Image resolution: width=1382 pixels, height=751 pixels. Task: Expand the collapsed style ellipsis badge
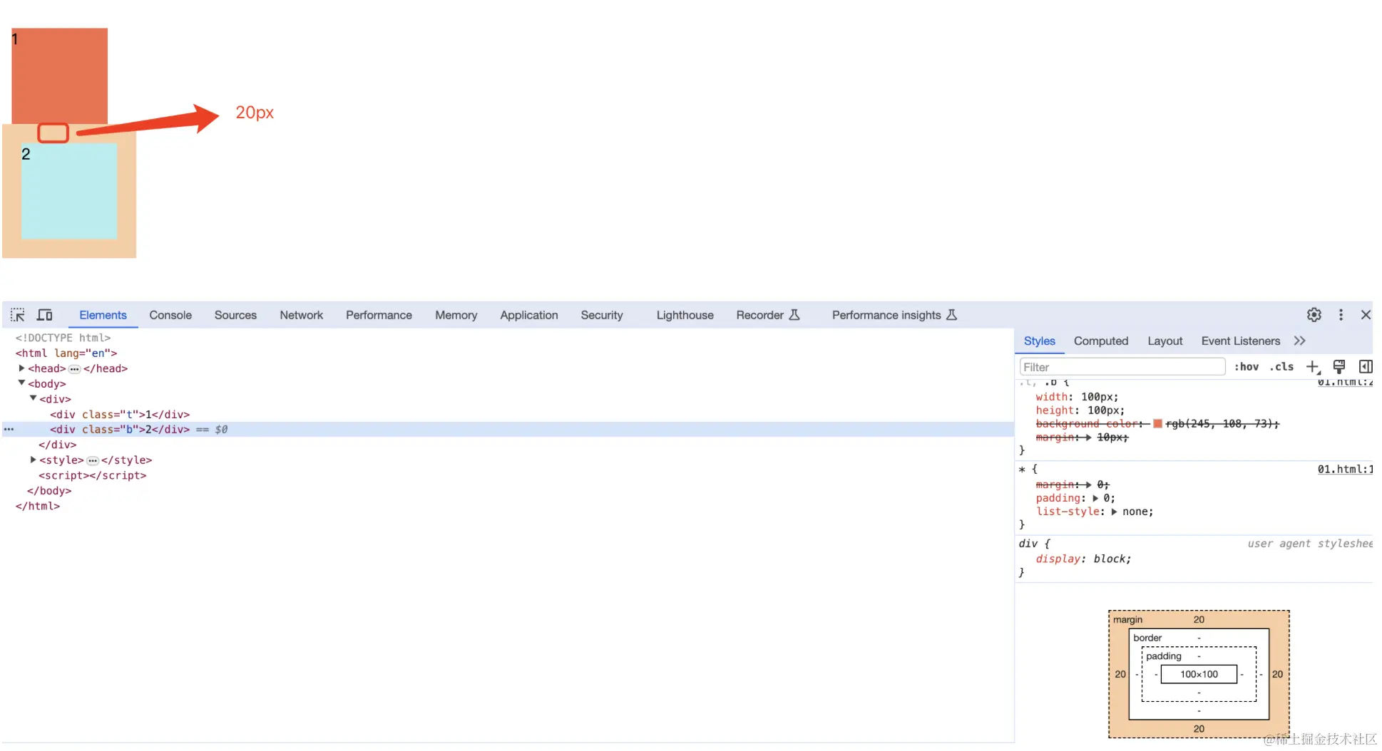tap(93, 461)
